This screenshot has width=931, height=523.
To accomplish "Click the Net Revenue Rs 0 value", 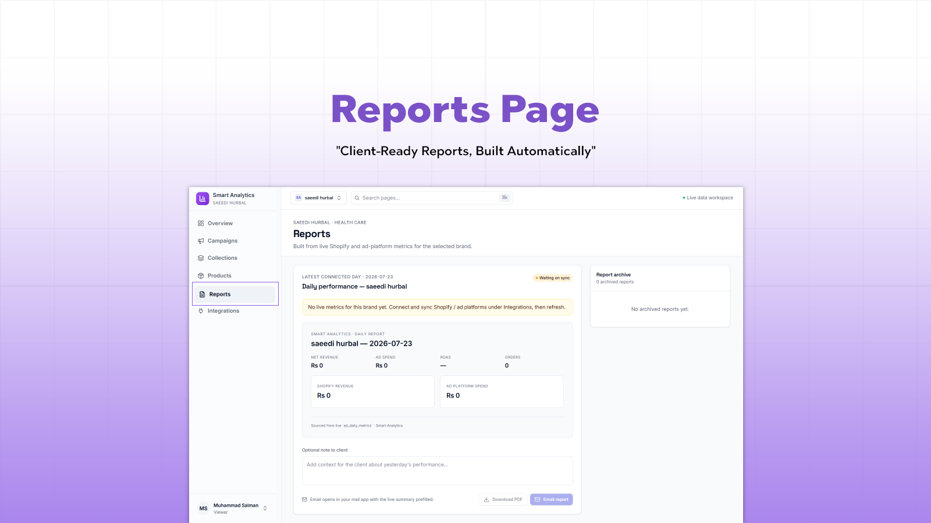I will [317, 366].
